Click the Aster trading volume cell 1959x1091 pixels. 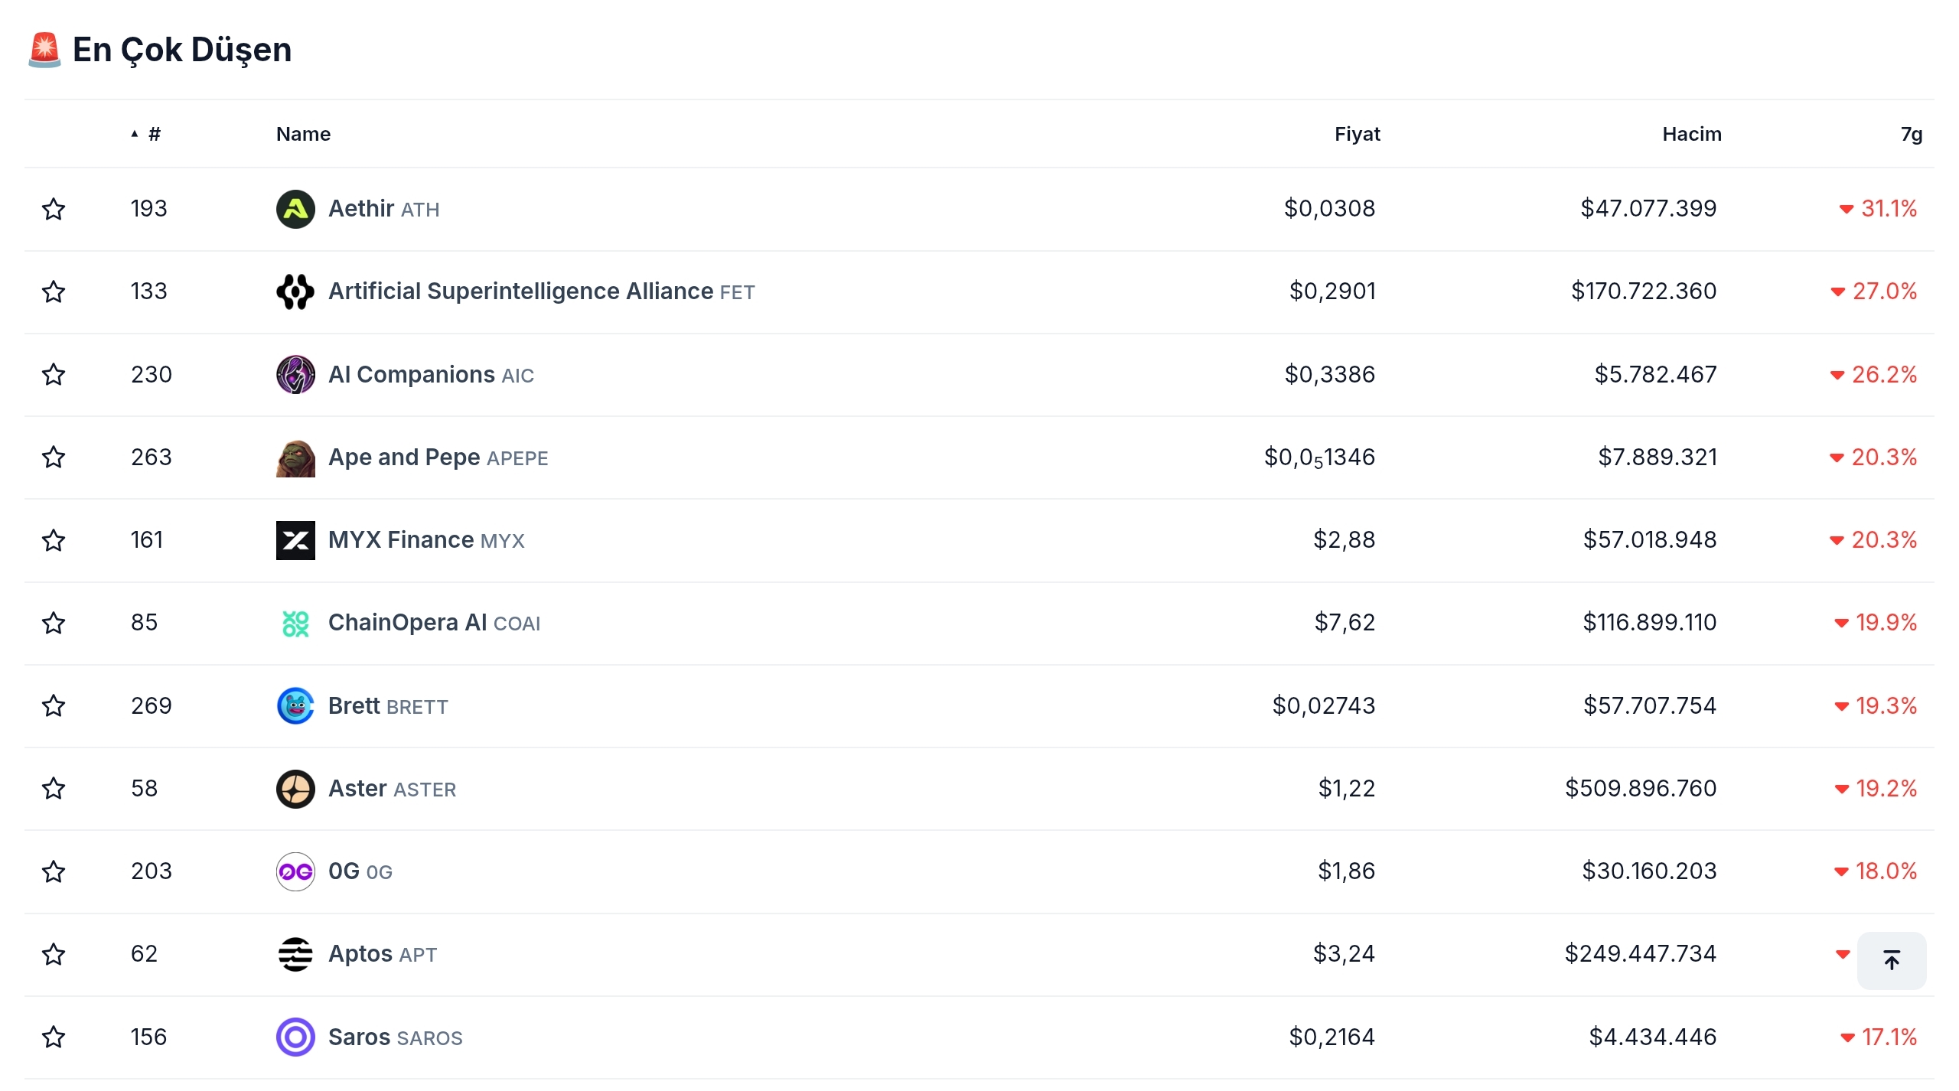1641,789
